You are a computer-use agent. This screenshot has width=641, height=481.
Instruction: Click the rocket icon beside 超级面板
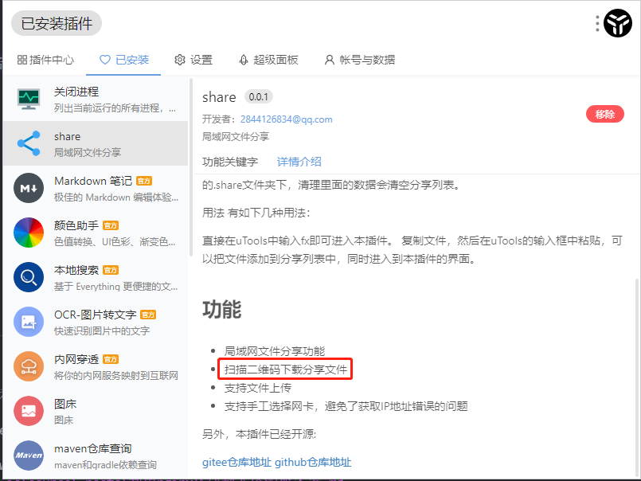pos(244,60)
